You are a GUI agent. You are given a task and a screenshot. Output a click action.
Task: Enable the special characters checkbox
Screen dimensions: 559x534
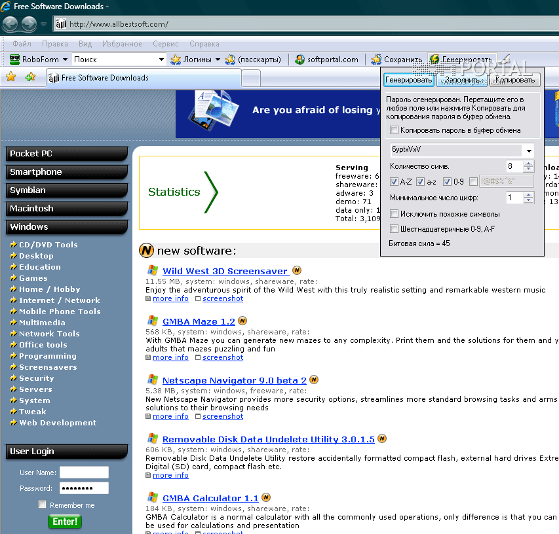pos(473,182)
